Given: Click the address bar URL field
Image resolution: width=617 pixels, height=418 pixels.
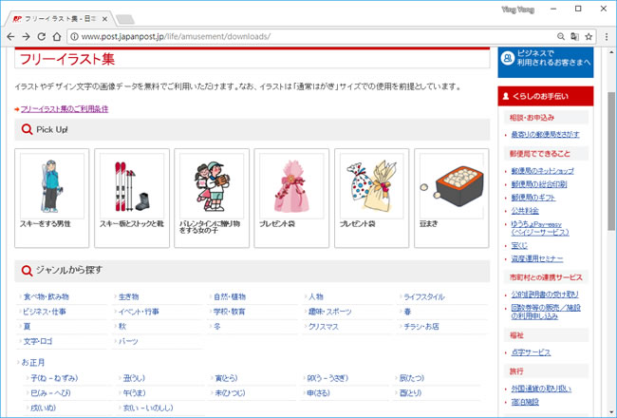Looking at the screenshot, I should pos(285,36).
